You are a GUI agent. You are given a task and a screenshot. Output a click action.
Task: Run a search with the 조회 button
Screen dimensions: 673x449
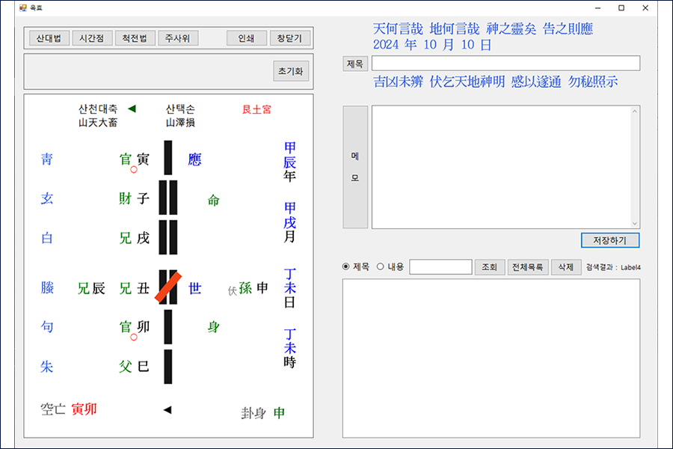click(x=490, y=266)
